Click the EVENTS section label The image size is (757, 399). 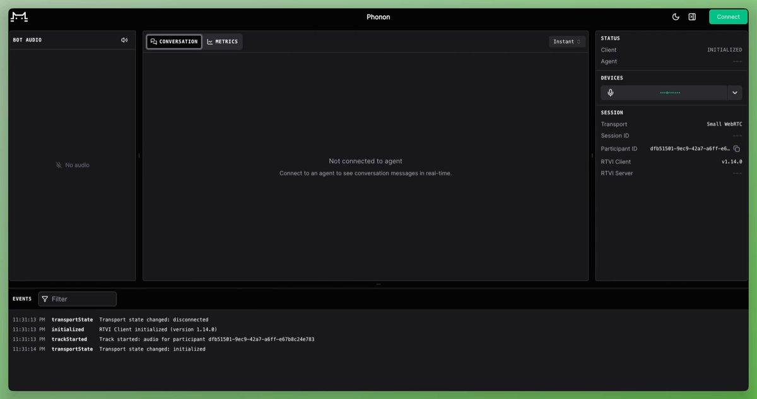click(22, 299)
